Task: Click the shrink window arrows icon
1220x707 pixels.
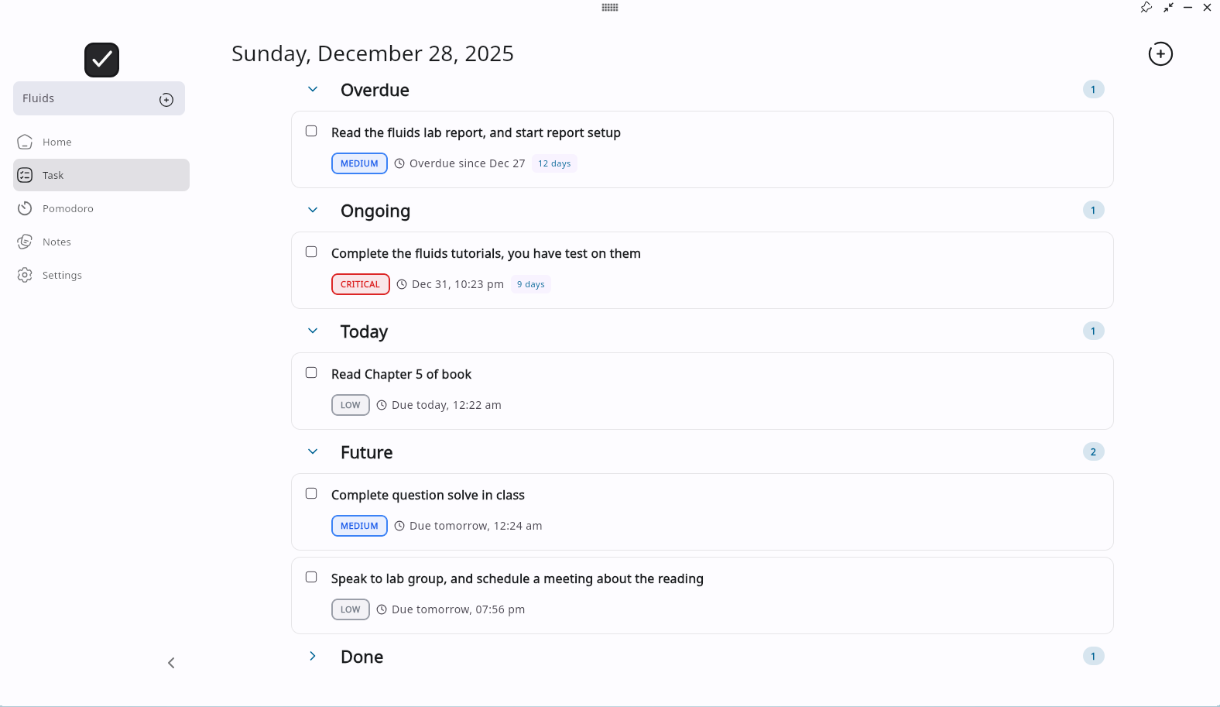Action: coord(1168,7)
